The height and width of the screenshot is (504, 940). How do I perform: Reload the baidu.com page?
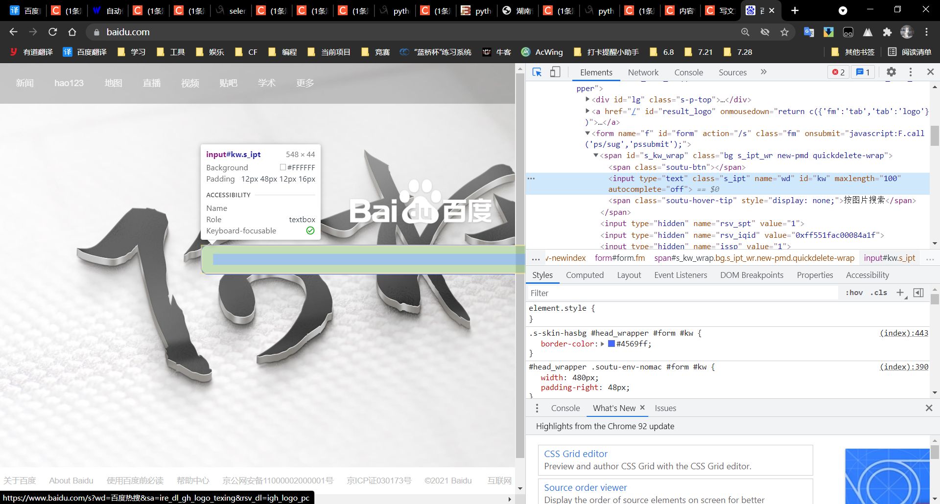coord(52,32)
